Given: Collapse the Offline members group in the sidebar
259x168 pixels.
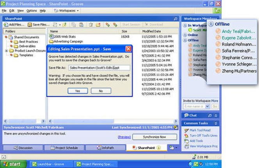Looking at the screenshot, I should coord(185,40).
